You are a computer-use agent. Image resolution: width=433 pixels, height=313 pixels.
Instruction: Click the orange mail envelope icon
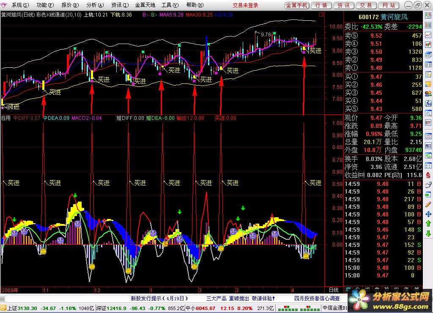(428, 84)
